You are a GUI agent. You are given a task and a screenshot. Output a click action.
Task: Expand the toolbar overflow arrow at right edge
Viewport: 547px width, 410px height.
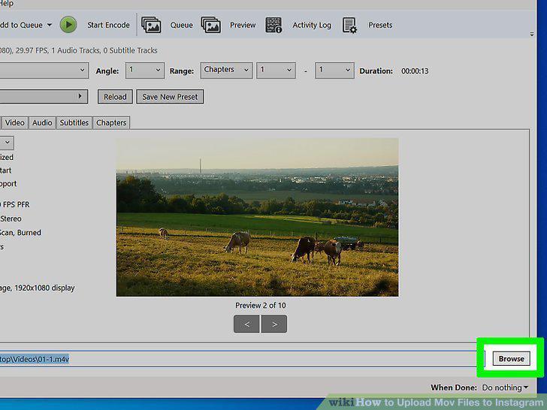click(532, 35)
